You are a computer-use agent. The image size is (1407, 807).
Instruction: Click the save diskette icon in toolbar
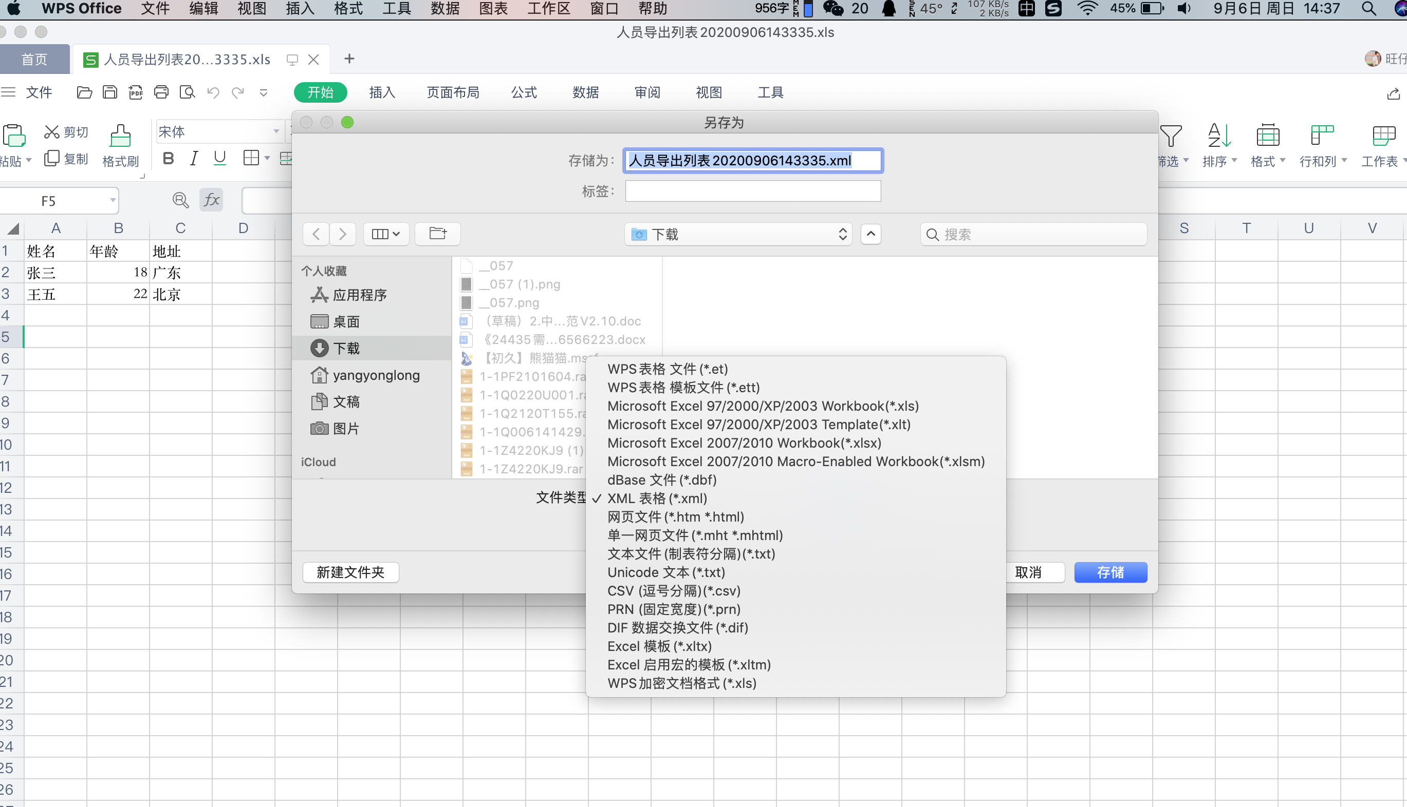[110, 92]
